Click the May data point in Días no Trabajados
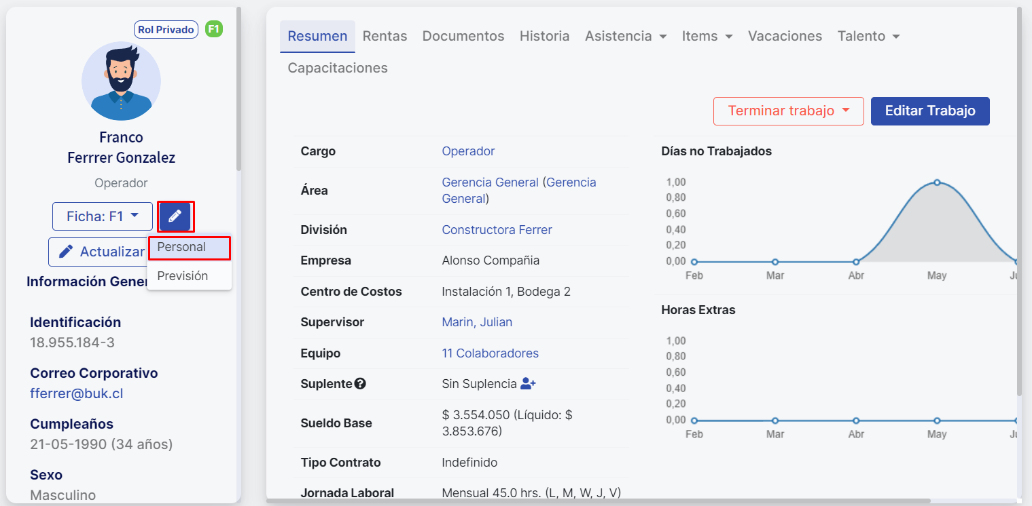1032x506 pixels. coord(937,182)
